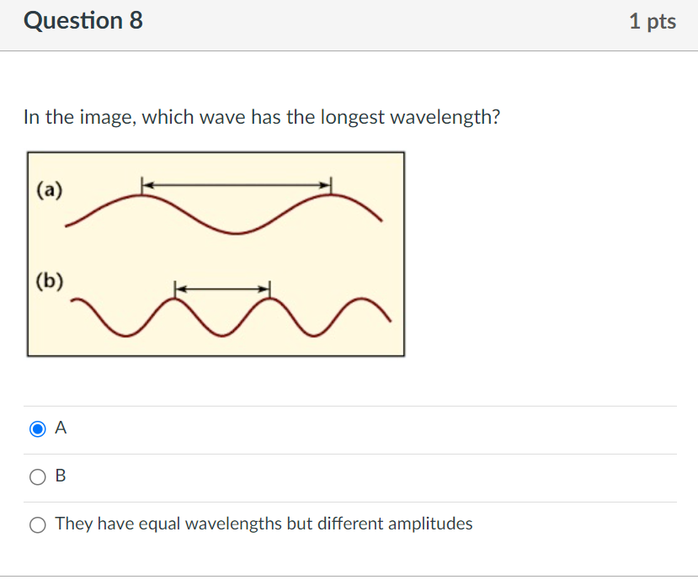This screenshot has height=585, width=698.
Task: Click the divider line below the answers
Action: pyautogui.click(x=349, y=572)
